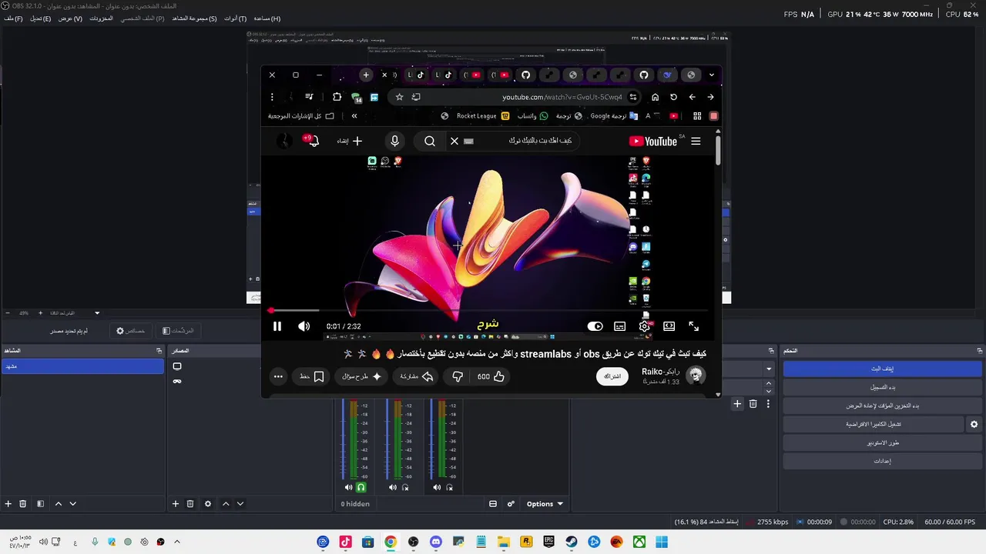Screen dimensions: 986x554
Task: Click YouTube search magnifier button
Action: coord(430,141)
